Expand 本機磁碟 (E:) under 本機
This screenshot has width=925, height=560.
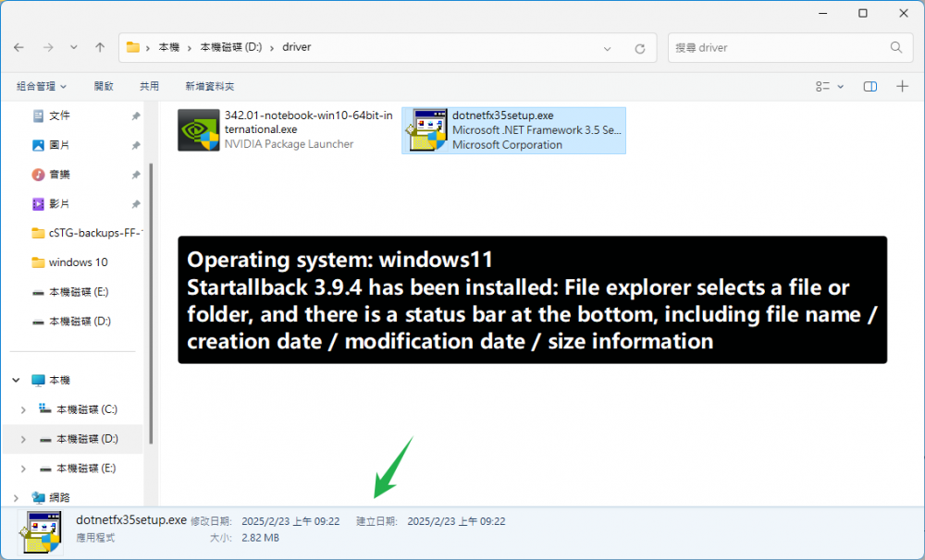pyautogui.click(x=23, y=469)
